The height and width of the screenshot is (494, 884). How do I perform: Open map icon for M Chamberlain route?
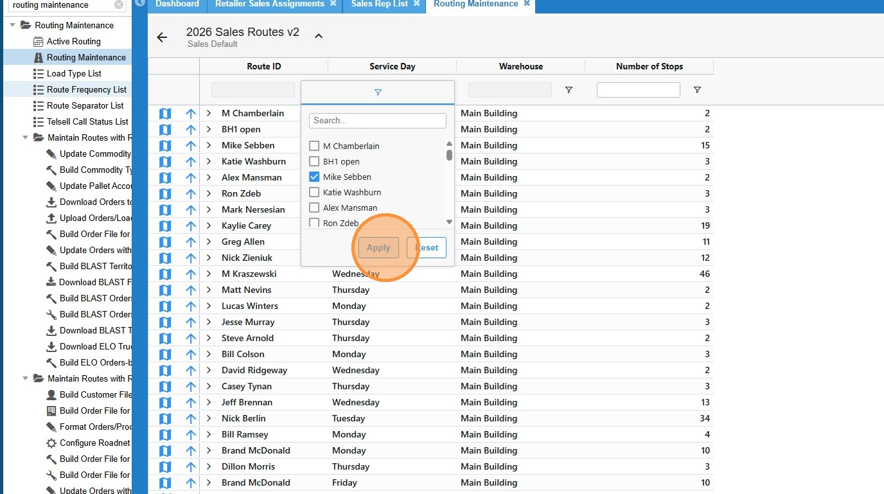coord(165,114)
